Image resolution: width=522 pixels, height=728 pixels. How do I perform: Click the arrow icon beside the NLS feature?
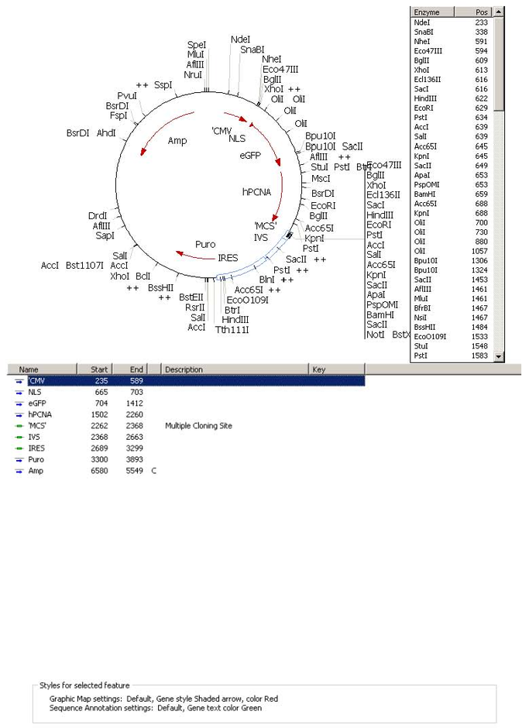coord(19,393)
